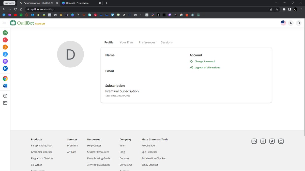Reload the page with the refresh button
This screenshot has height=171, width=305.
click(x=15, y=9)
